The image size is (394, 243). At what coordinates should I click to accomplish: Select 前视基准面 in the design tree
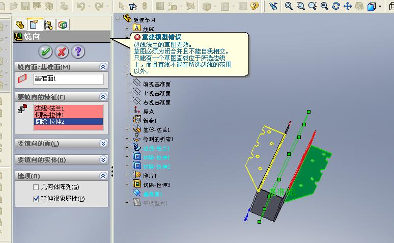click(157, 84)
